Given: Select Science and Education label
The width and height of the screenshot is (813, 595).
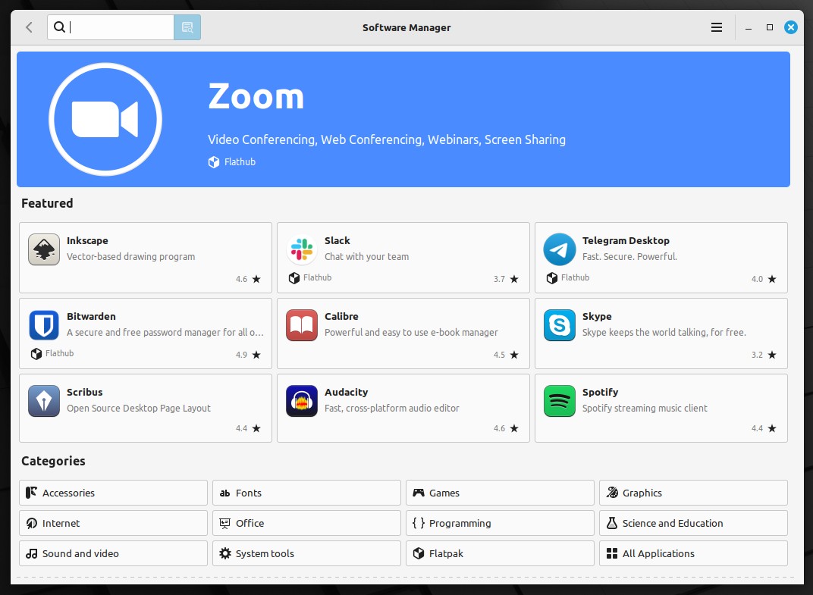Looking at the screenshot, I should (673, 524).
